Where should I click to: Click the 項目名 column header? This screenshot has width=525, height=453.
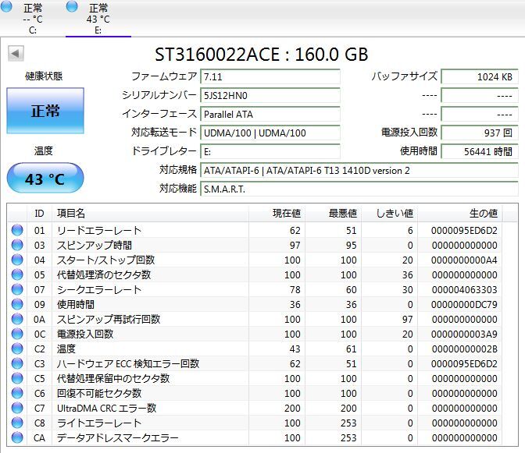coord(70,213)
